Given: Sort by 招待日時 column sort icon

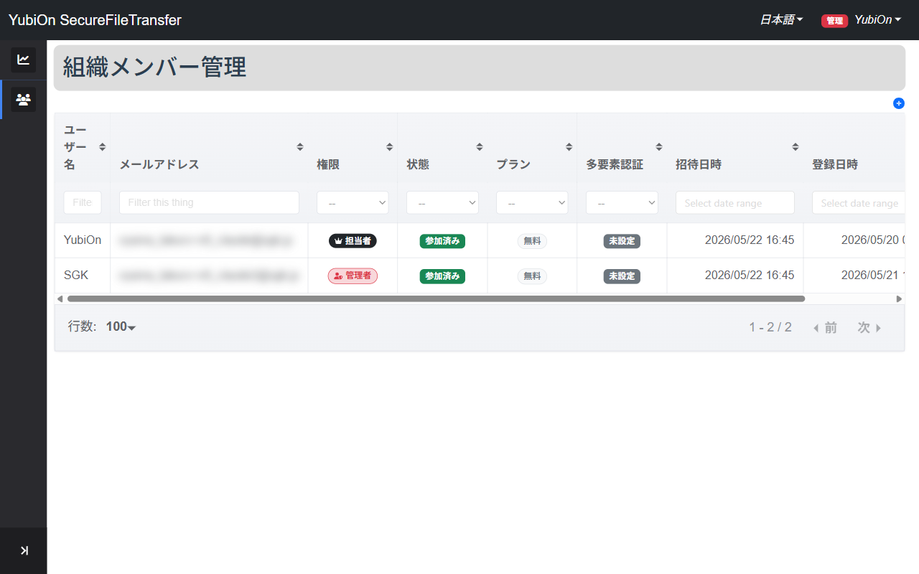Looking at the screenshot, I should coord(796,147).
